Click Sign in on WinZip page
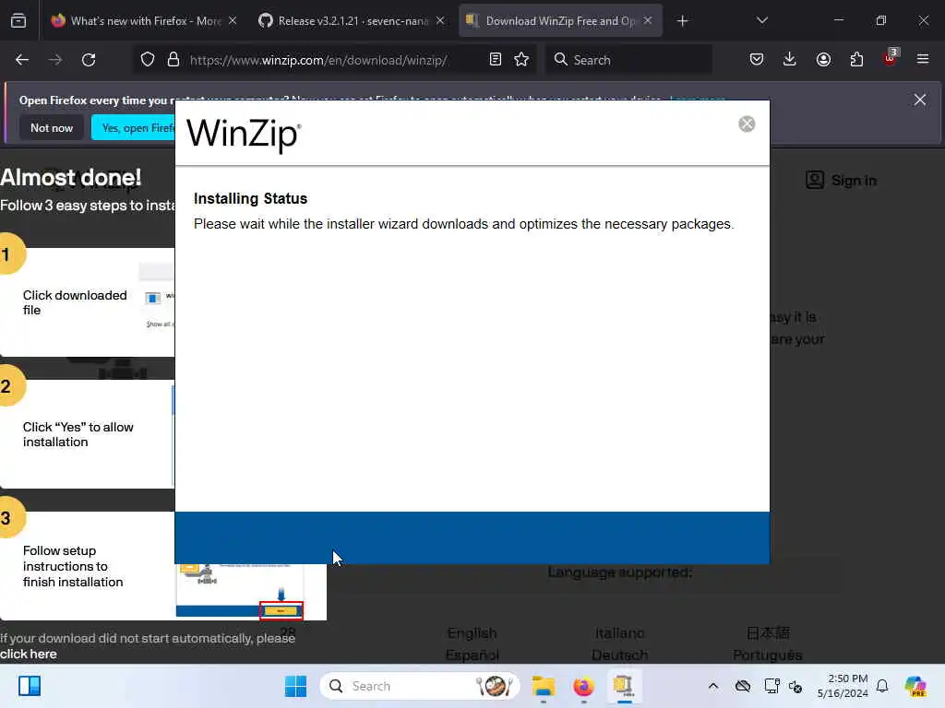The width and height of the screenshot is (945, 708). (842, 181)
